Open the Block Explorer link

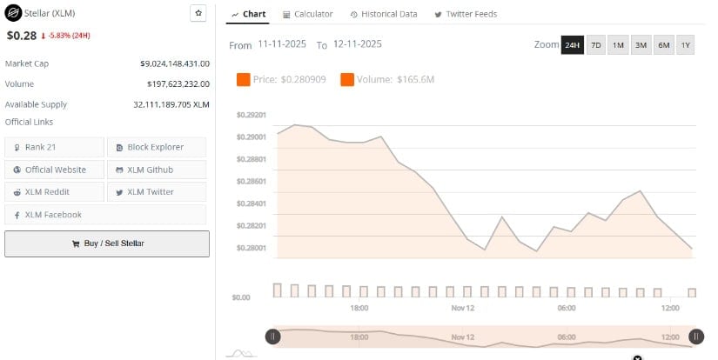point(157,147)
